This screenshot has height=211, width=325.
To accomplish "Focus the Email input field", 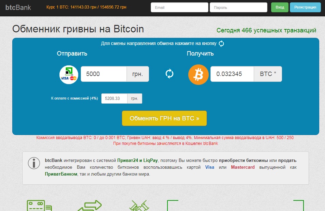I will coord(179,7).
